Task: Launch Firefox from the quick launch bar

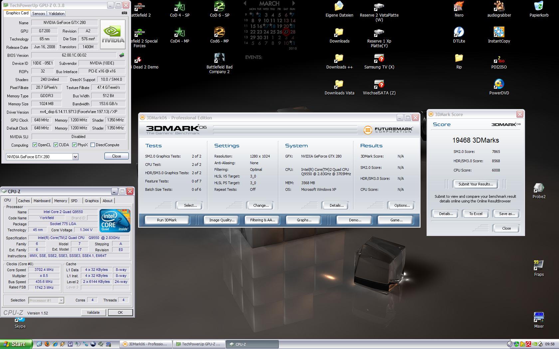Action: point(47,344)
